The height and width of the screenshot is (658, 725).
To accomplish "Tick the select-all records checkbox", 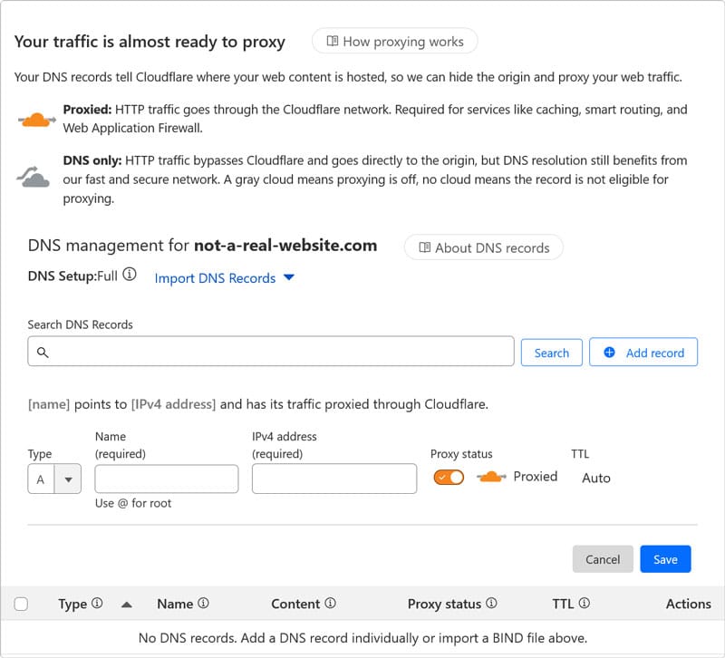I will tap(21, 604).
